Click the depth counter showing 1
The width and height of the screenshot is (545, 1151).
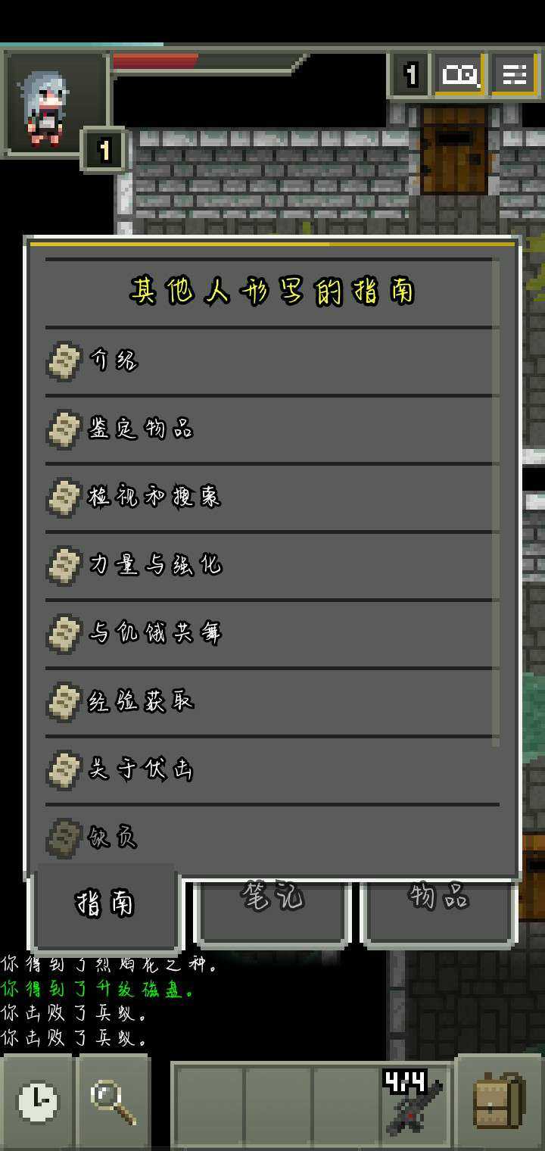pos(410,74)
